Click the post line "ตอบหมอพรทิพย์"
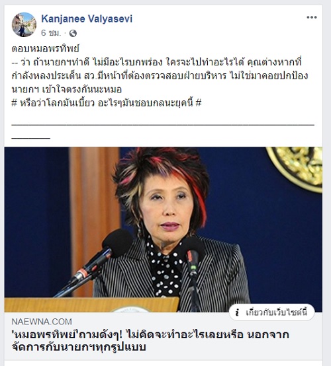Viewport: 331px width, 366px height. pos(46,48)
